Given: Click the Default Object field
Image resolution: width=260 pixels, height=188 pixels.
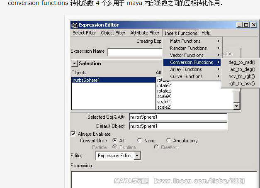Looking at the screenshot, I should (178, 126).
